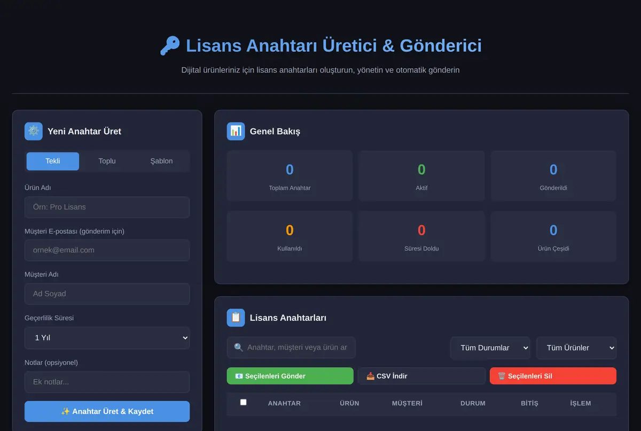
Task: Click the Müşteri E-postası email field
Action: pos(107,250)
